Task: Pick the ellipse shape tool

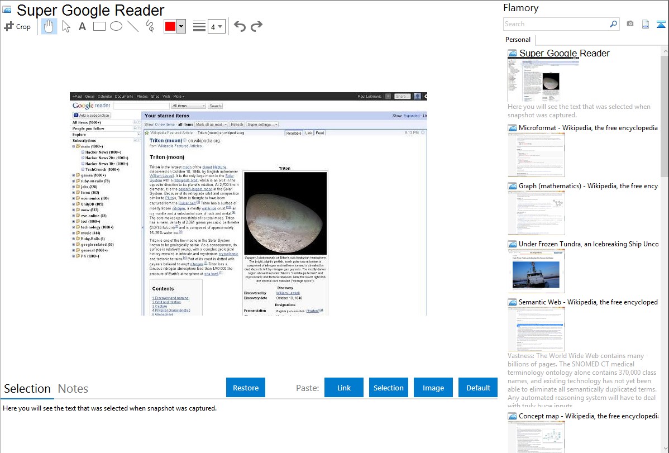Action: click(x=116, y=26)
